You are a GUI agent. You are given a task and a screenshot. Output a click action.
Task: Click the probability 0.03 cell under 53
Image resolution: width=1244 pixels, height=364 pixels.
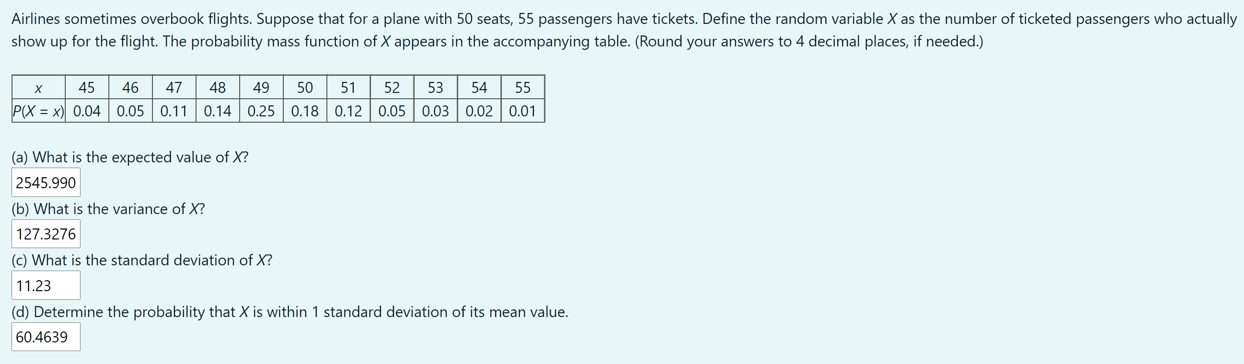(435, 111)
